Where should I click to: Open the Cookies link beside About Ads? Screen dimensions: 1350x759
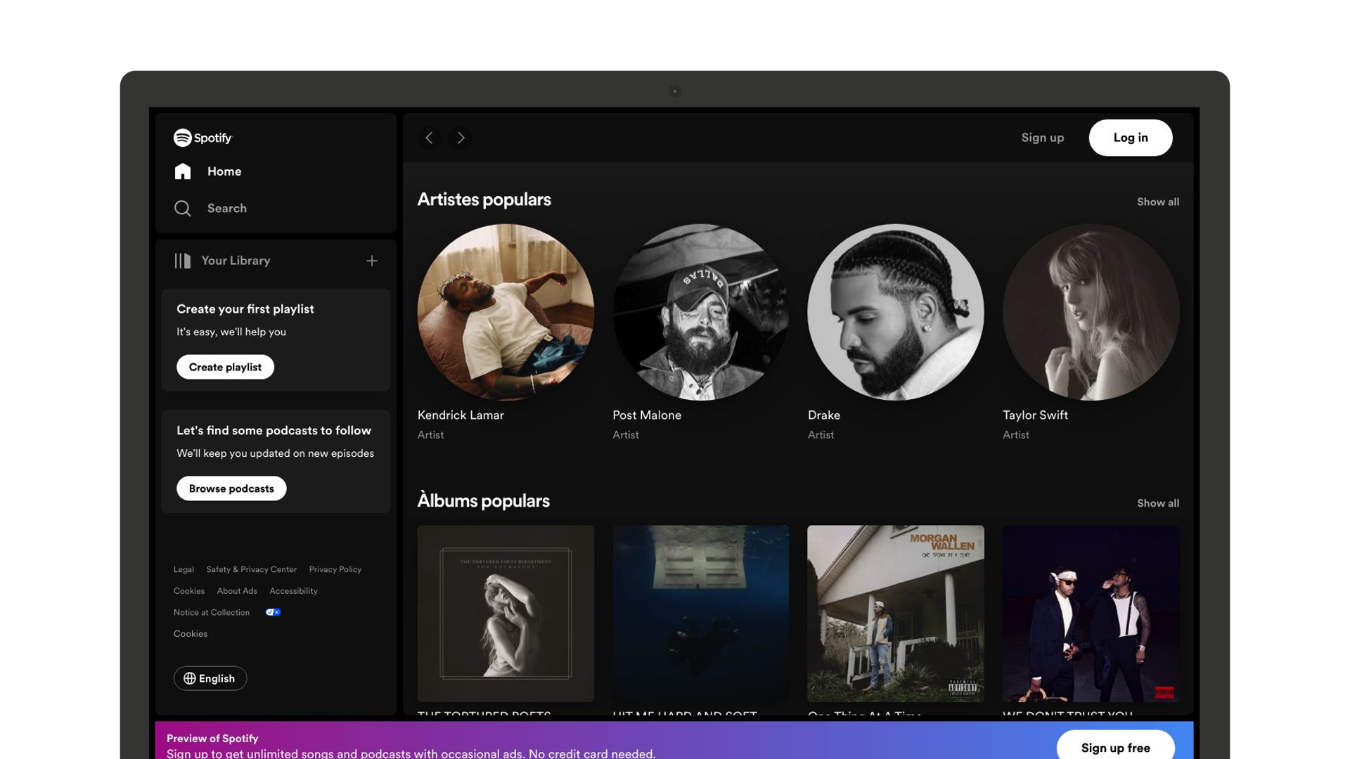(x=189, y=591)
